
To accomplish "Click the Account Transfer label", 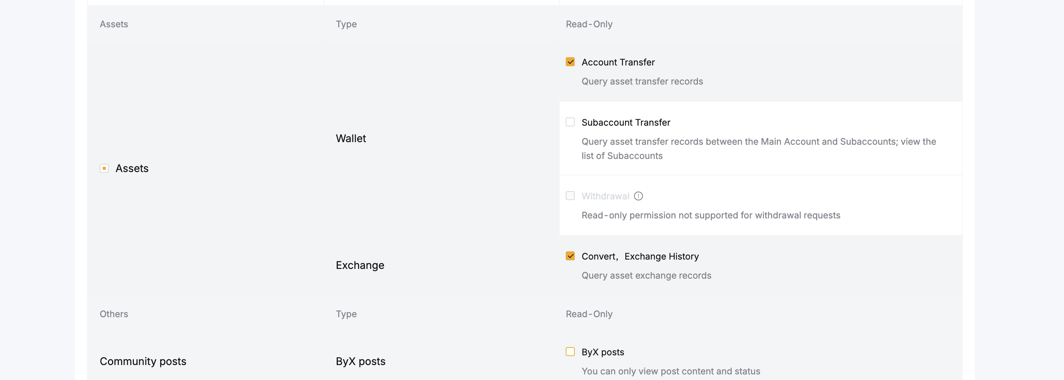I will (x=618, y=62).
